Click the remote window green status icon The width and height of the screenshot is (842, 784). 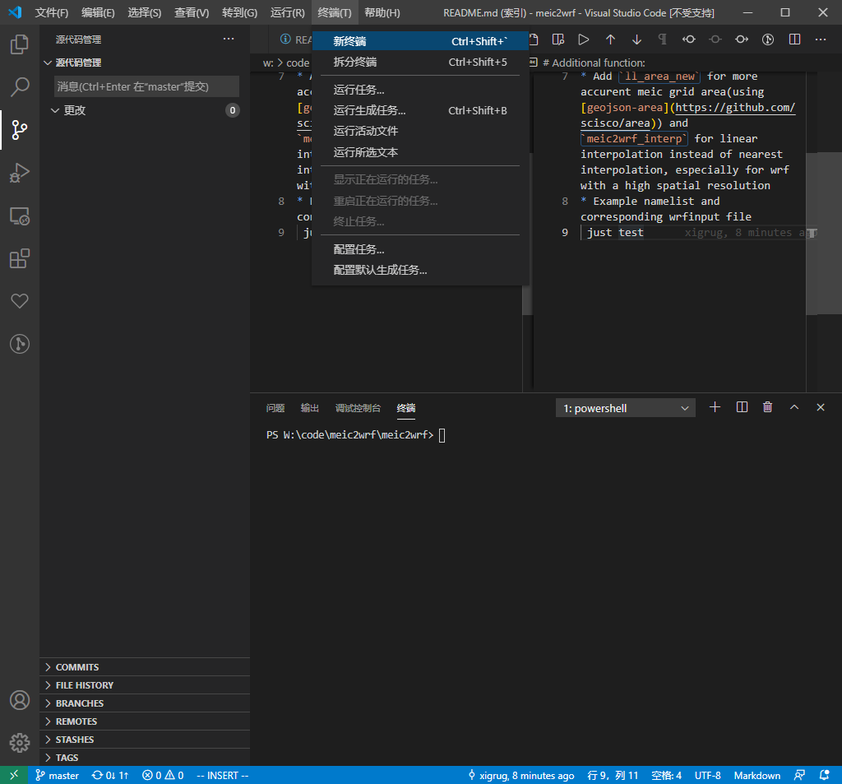point(14,775)
